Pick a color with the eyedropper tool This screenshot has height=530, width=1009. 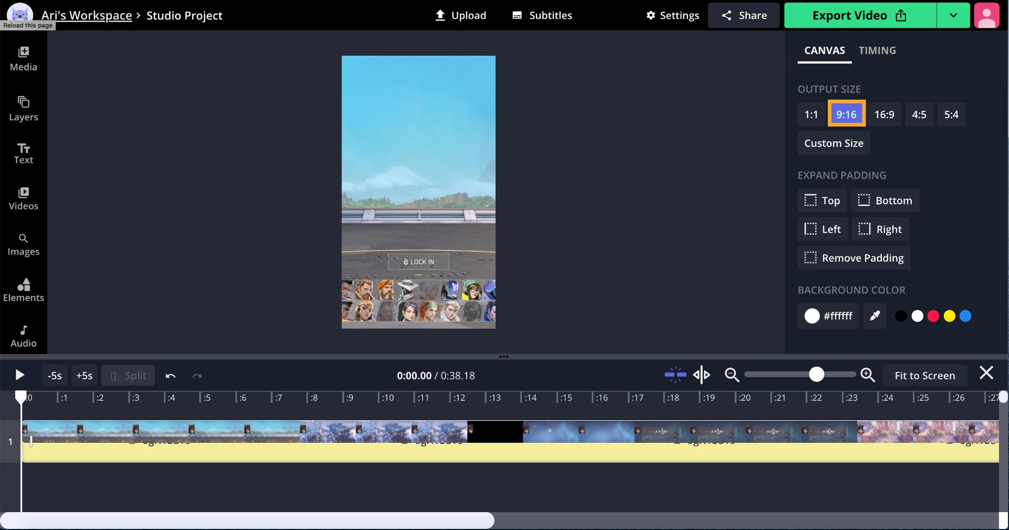point(875,316)
